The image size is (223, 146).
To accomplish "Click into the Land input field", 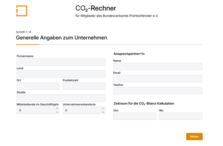I will tap(61, 74).
